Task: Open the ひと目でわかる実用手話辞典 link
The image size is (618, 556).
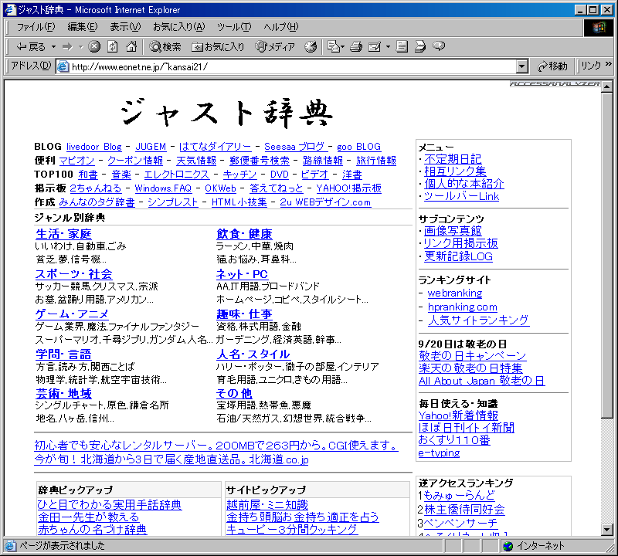Action: pos(110,505)
